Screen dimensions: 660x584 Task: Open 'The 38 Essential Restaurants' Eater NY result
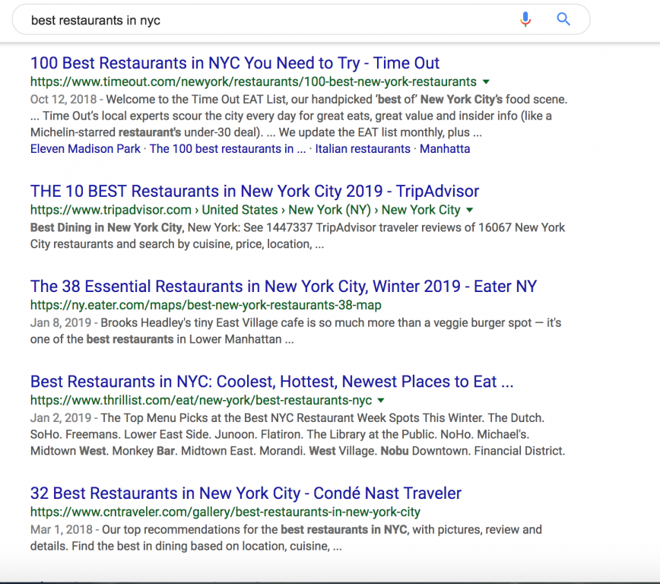click(284, 287)
